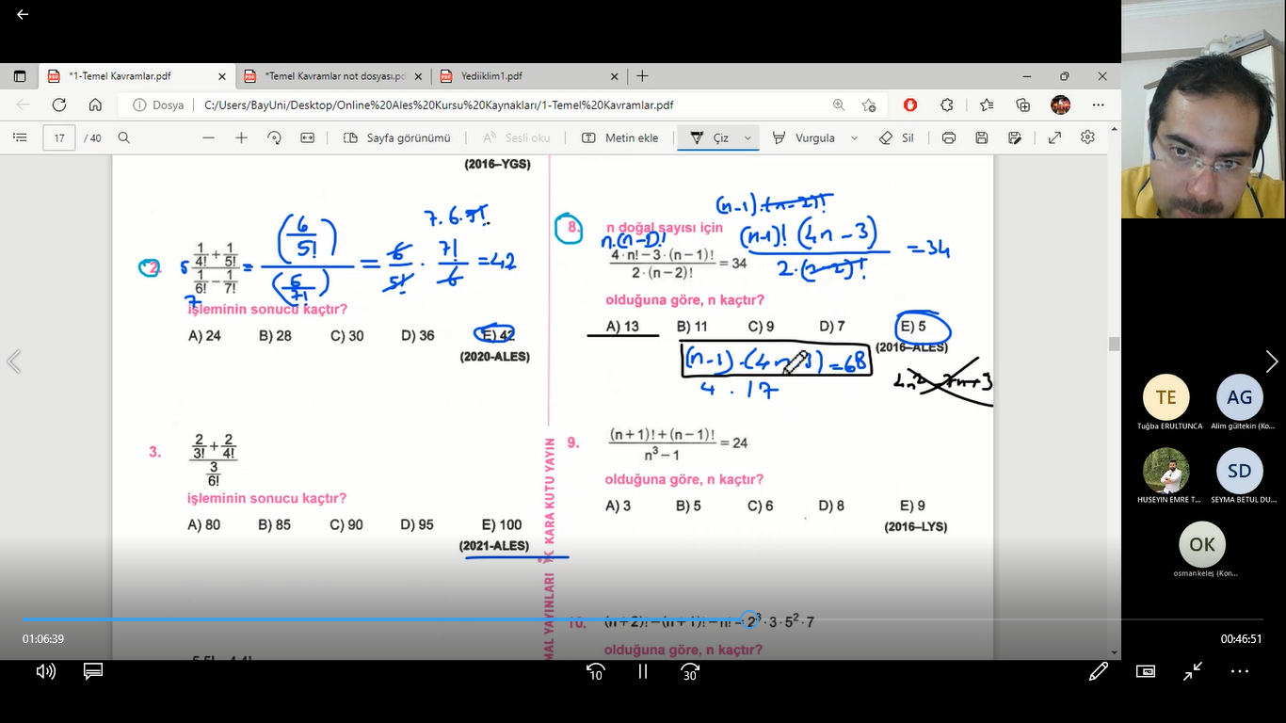Click the PDF scroll down arrow
Screen dimensions: 1286x723
[x=1114, y=652]
